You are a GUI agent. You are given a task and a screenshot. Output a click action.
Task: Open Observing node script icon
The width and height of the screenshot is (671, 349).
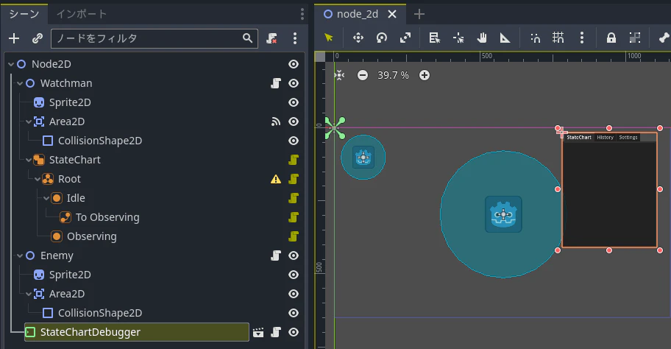pos(293,236)
